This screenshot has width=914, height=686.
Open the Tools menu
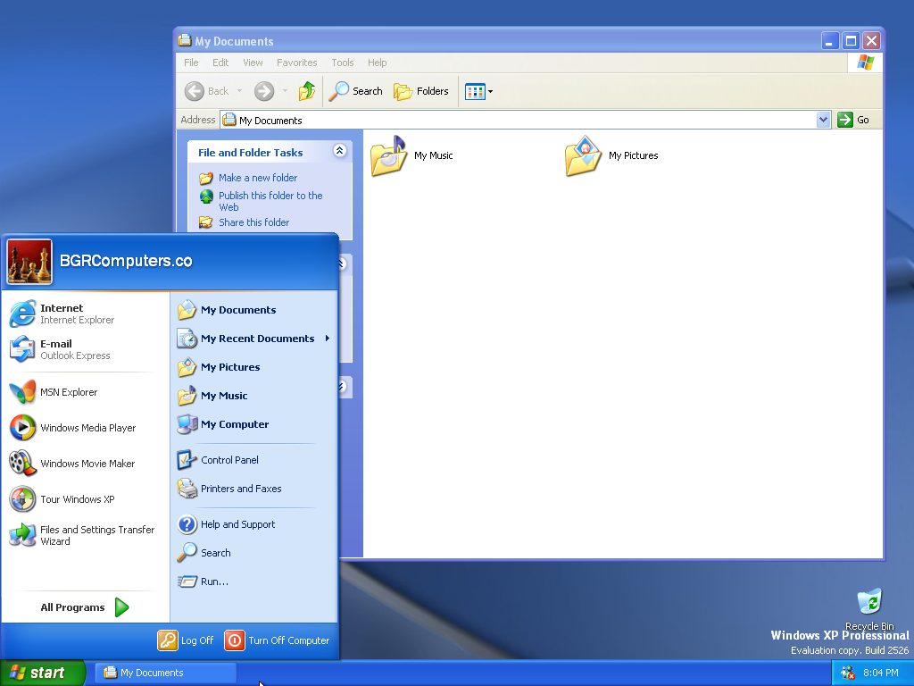[x=342, y=63]
